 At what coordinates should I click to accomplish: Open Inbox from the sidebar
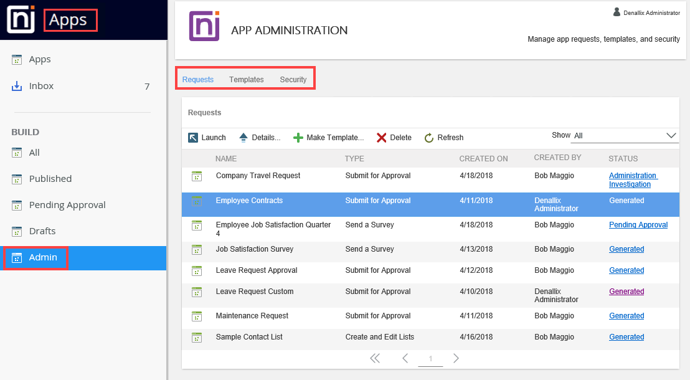(41, 86)
